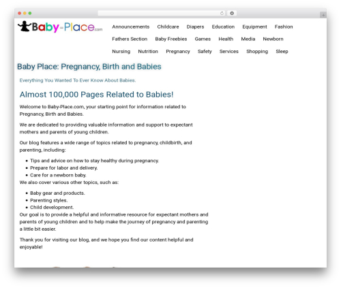Open the Sleep category
The image size is (341, 288).
(282, 52)
